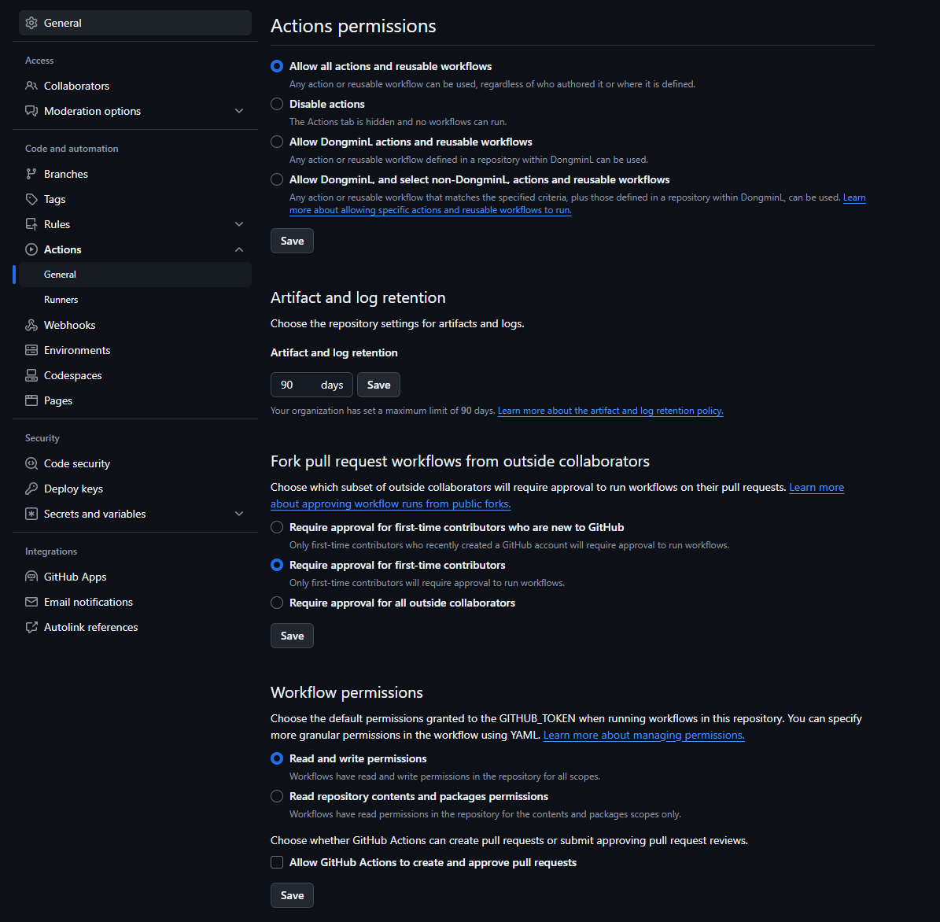Click the Tags icon in sidebar
Screen dimensions: 940x922
pyautogui.click(x=31, y=199)
